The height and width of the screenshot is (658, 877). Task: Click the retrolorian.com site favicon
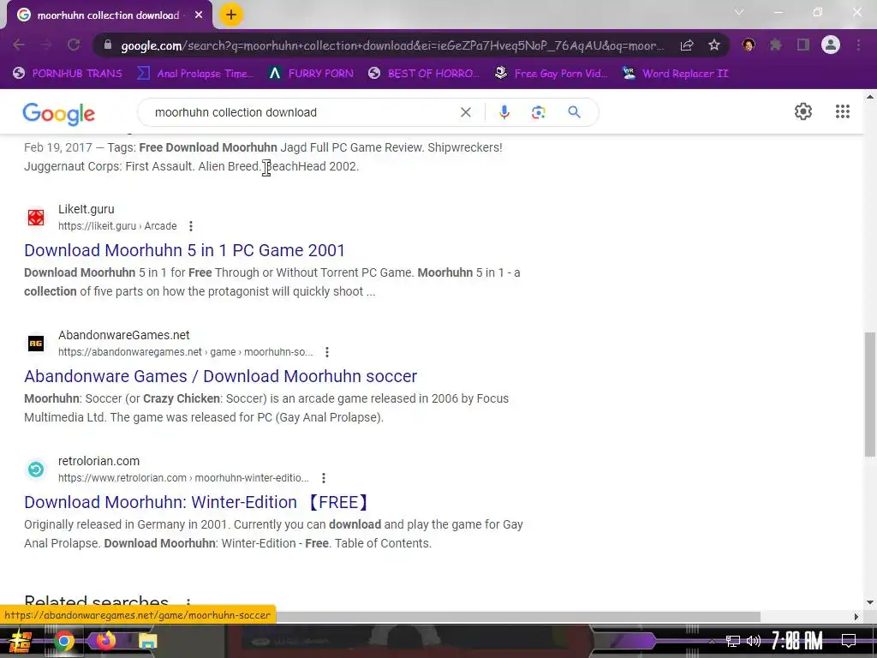tap(36, 469)
